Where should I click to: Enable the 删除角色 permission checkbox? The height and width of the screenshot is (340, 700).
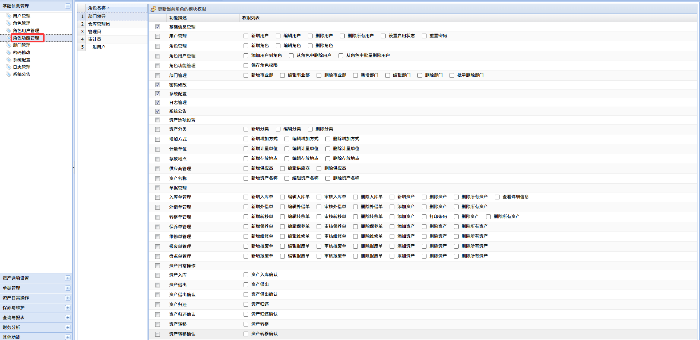310,46
